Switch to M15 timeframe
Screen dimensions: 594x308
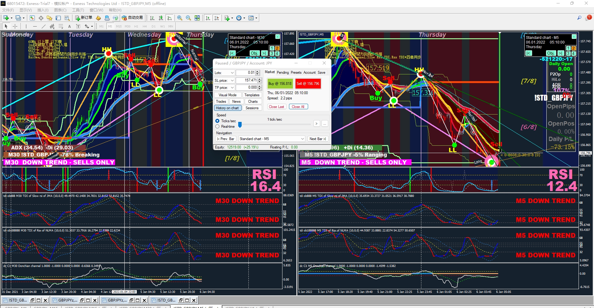(x=119, y=26)
